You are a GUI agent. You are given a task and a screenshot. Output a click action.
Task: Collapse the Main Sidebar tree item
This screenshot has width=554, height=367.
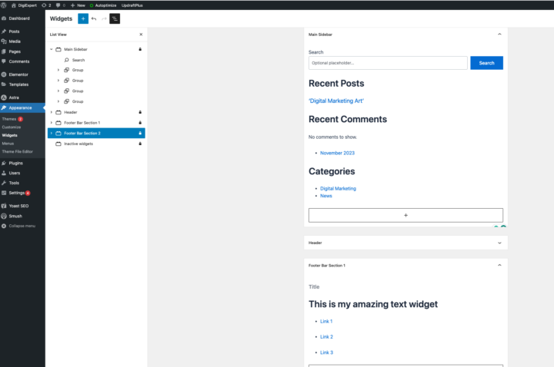(51, 49)
